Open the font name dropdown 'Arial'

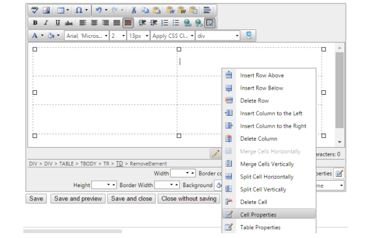click(86, 36)
